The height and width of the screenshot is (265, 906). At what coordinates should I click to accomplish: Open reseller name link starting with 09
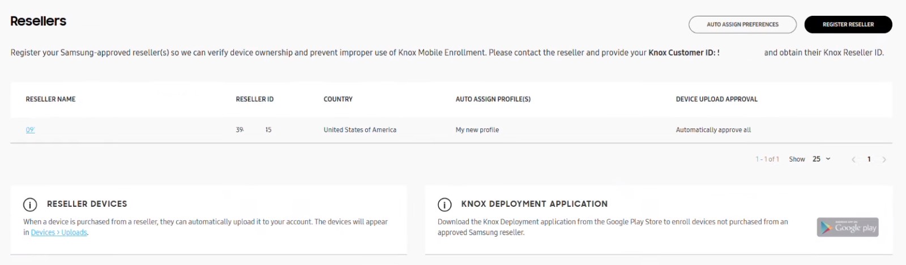coord(30,130)
